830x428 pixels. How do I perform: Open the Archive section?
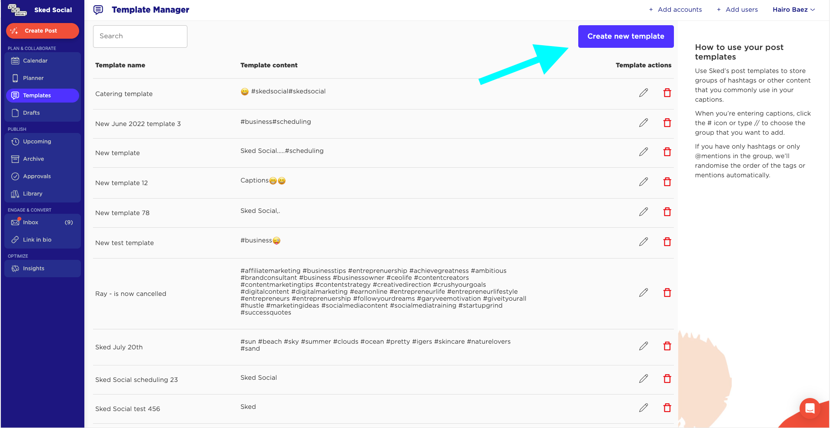click(43, 159)
